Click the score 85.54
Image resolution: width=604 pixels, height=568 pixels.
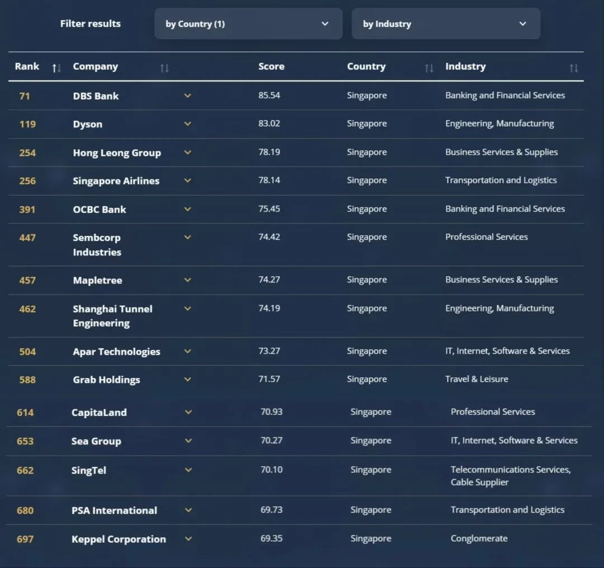pyautogui.click(x=269, y=95)
